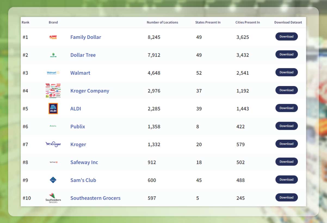Screen dimensions: 327x223
Task: Download the Kroger Company dataset
Action: (286, 90)
